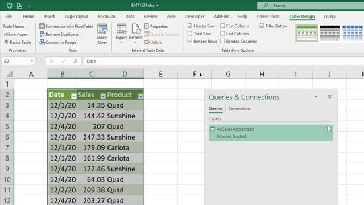Switch to the Connections tab in pane

click(x=239, y=109)
